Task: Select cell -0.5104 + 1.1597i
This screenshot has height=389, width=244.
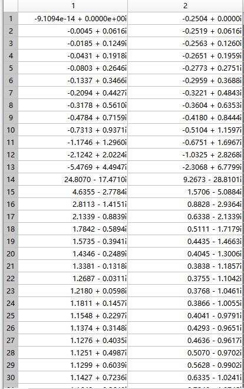Action: coord(185,130)
